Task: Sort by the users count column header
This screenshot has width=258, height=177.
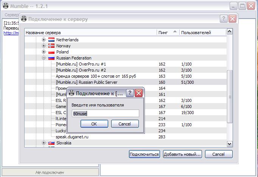Action: (202, 33)
